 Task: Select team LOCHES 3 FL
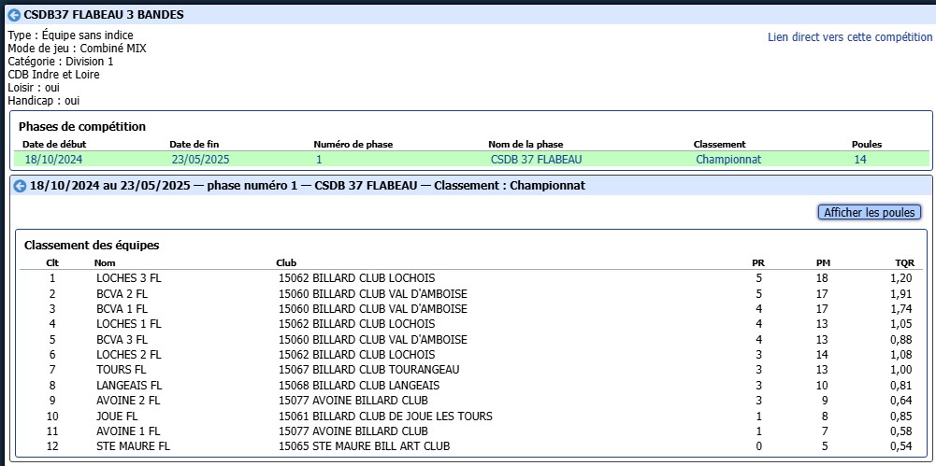129,278
